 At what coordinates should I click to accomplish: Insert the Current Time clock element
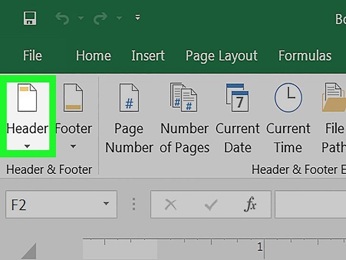[288, 118]
